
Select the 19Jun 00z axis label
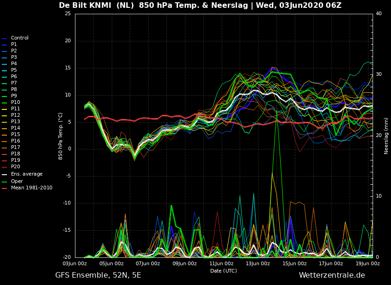368,263
